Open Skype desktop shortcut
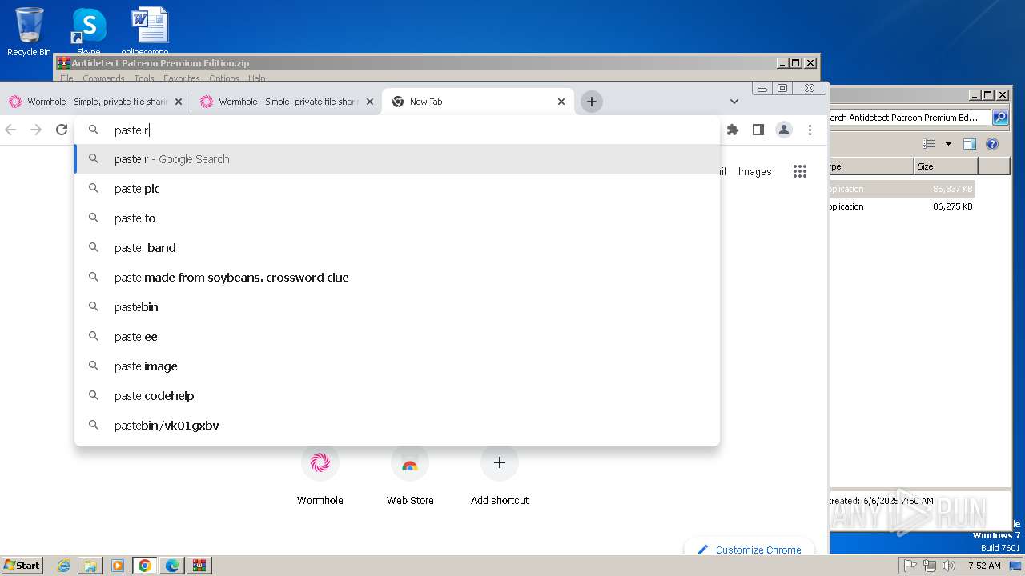Screen dimensions: 1025x576 [89, 32]
